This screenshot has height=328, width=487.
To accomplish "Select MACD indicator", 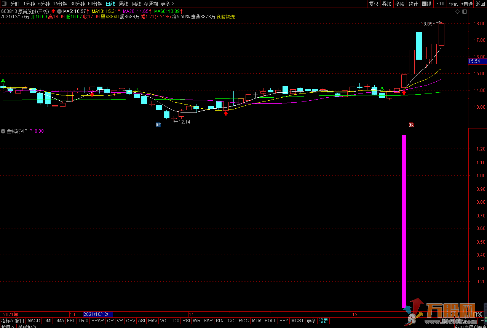I will tap(34, 321).
